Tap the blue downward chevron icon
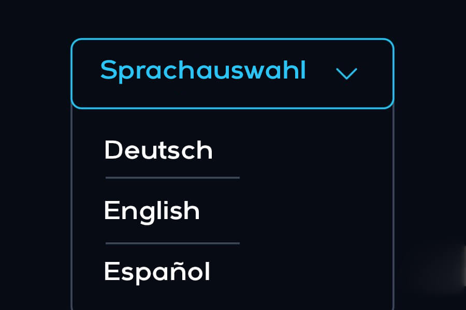The width and height of the screenshot is (466, 310). (x=346, y=74)
